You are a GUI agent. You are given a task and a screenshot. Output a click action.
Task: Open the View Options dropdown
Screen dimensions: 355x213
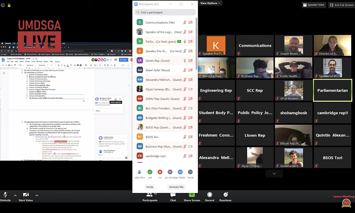(x=211, y=3)
